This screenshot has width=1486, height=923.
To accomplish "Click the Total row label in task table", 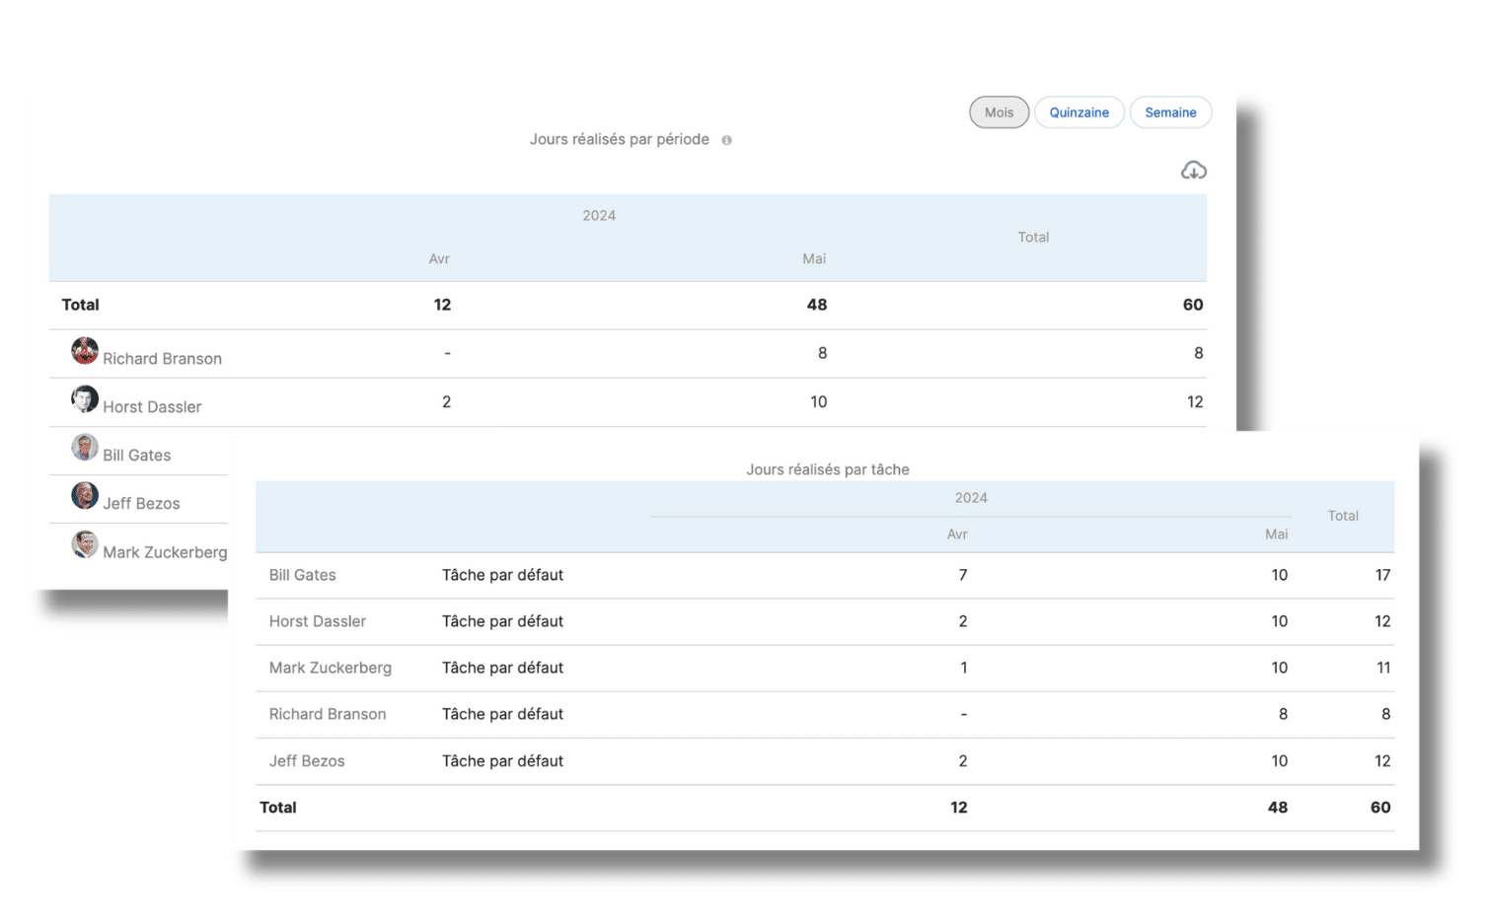I will (x=278, y=808).
